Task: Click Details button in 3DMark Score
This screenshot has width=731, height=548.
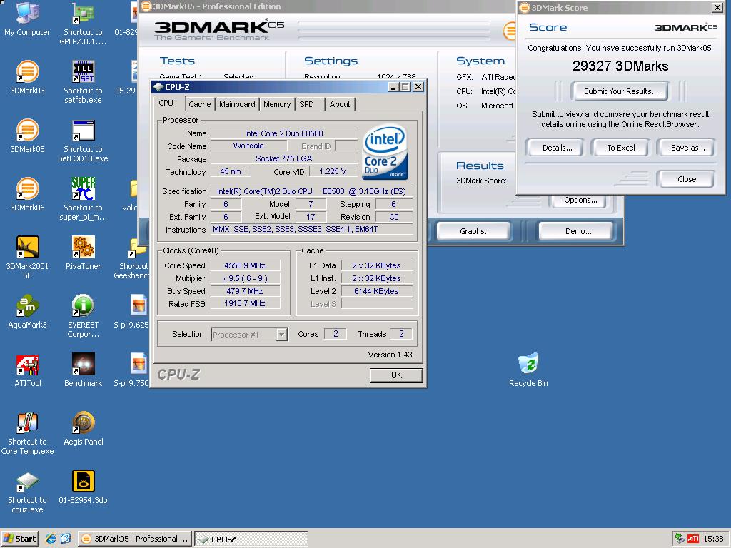Action: [557, 148]
